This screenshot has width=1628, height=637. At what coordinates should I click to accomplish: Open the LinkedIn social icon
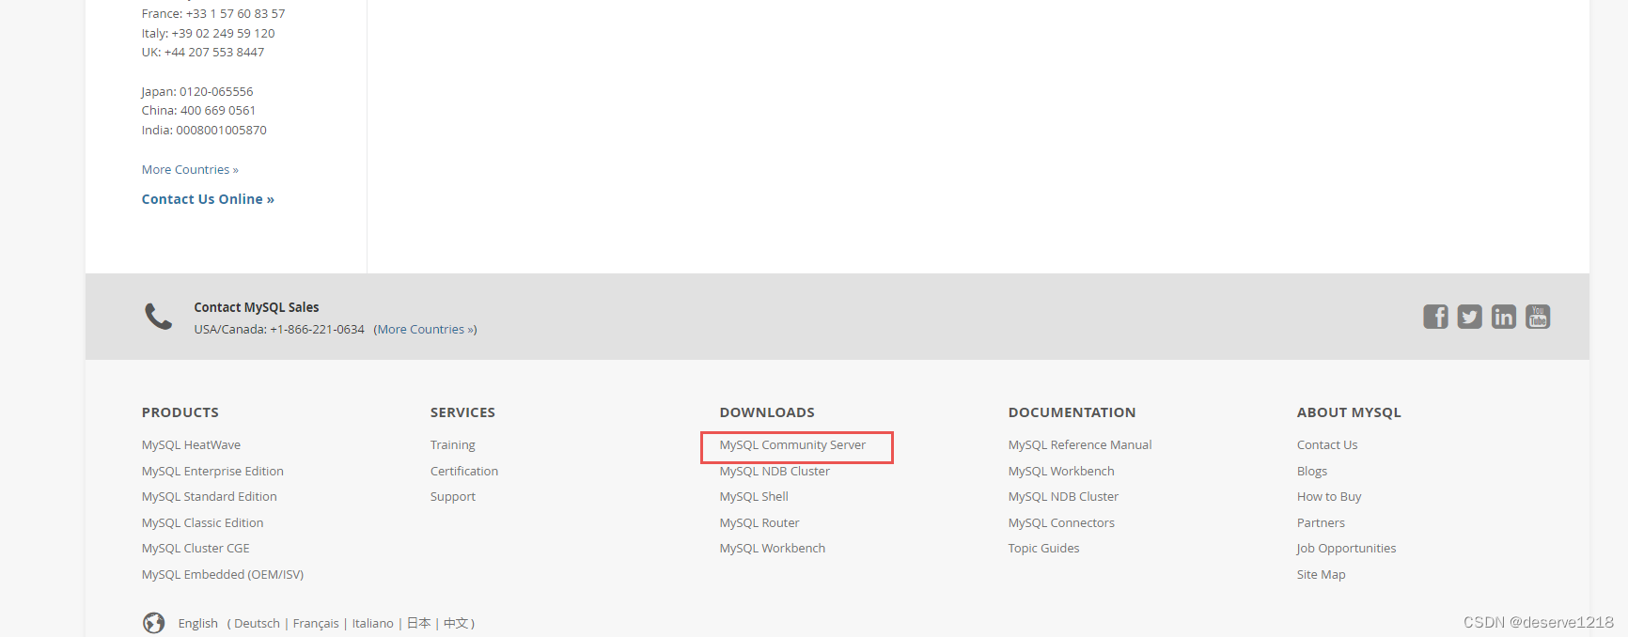point(1503,317)
